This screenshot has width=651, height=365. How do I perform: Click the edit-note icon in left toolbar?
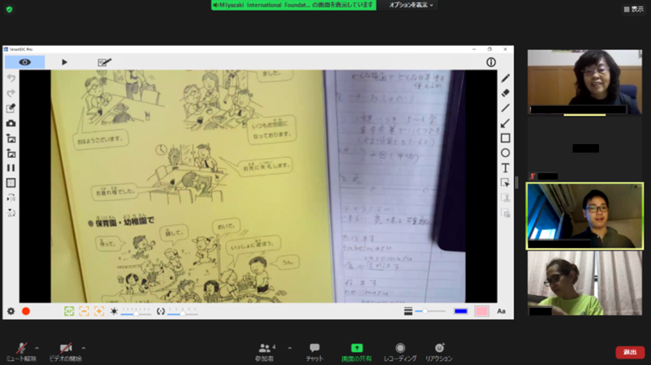(x=11, y=109)
